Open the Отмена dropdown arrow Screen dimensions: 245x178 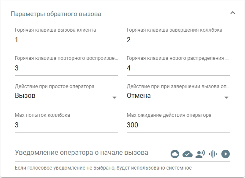[x=226, y=97]
